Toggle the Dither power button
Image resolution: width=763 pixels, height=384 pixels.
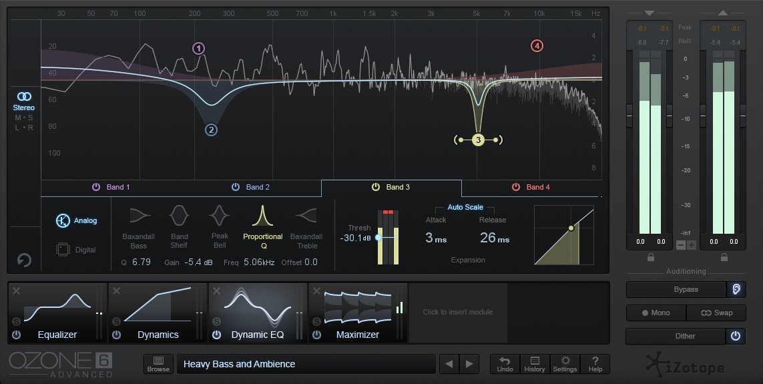pyautogui.click(x=736, y=336)
